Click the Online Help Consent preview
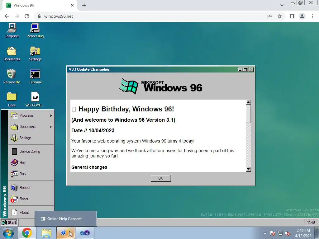 [x=65, y=219]
